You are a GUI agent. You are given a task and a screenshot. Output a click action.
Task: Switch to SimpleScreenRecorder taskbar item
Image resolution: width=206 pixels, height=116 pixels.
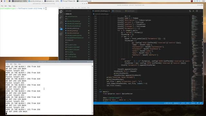(x=84, y=1)
